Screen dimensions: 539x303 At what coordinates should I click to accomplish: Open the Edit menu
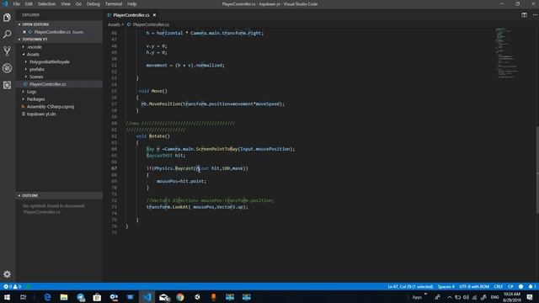tap(29, 3)
